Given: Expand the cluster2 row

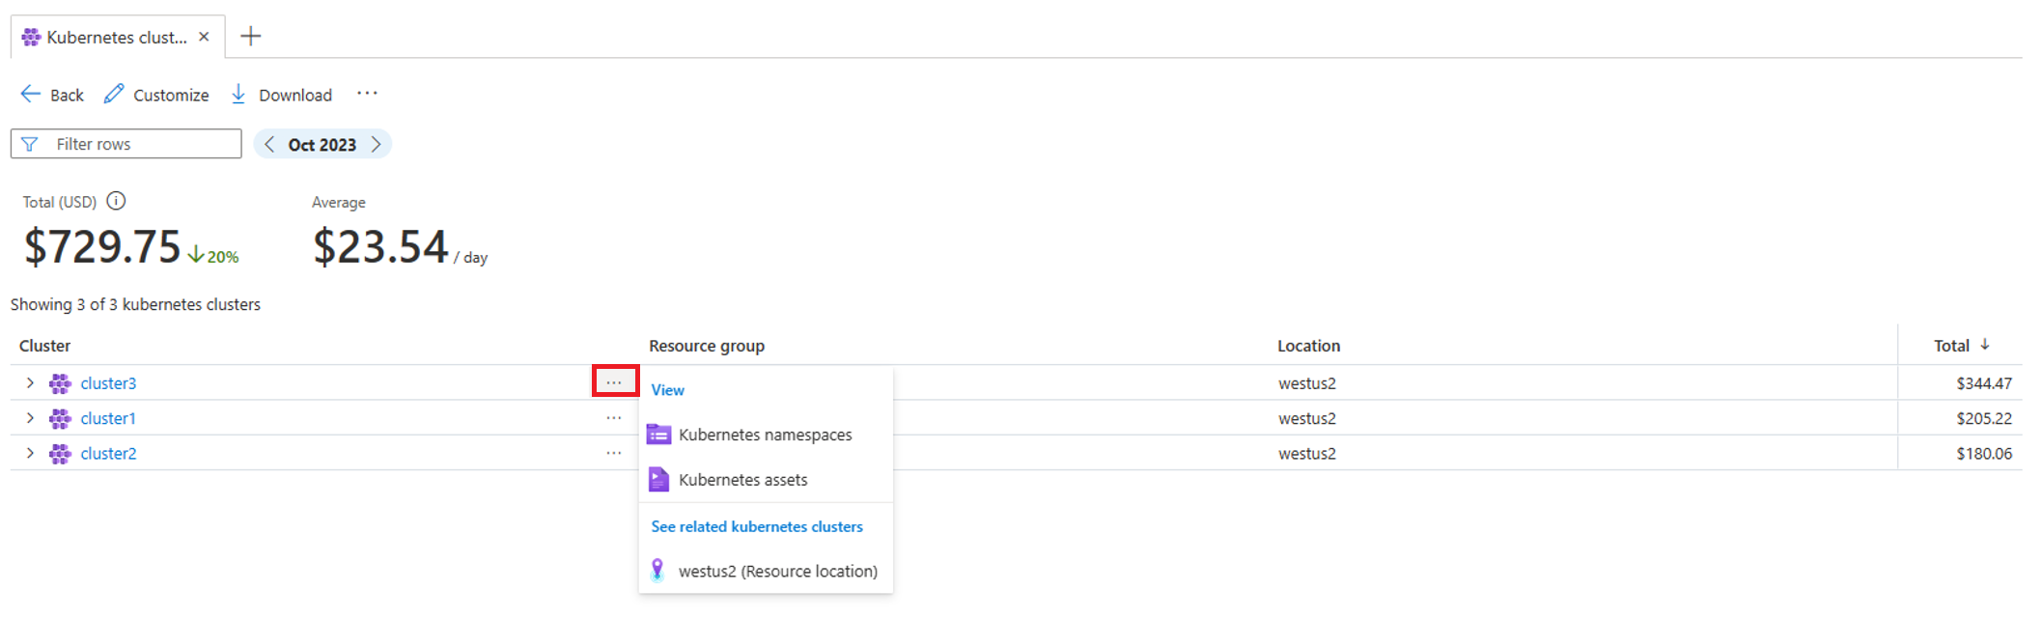Looking at the screenshot, I should pyautogui.click(x=30, y=453).
